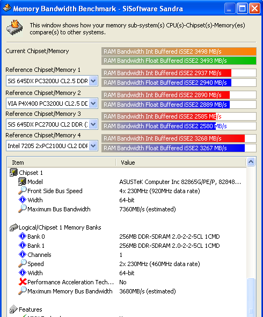Click the magnifier icon beside Front Side Bus Speed

[22, 190]
